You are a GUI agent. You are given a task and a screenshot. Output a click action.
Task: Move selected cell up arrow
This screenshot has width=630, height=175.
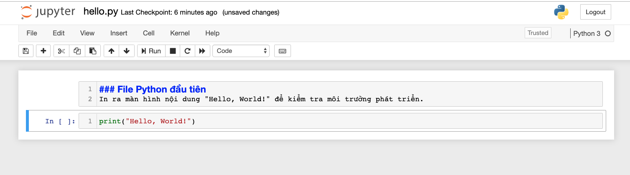pyautogui.click(x=111, y=51)
